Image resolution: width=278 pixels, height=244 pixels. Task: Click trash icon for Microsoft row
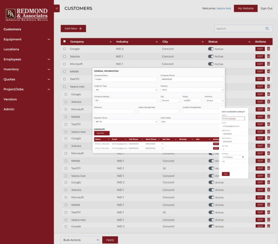(x=268, y=64)
